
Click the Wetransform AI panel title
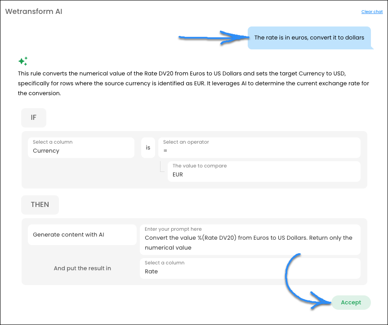click(x=34, y=12)
